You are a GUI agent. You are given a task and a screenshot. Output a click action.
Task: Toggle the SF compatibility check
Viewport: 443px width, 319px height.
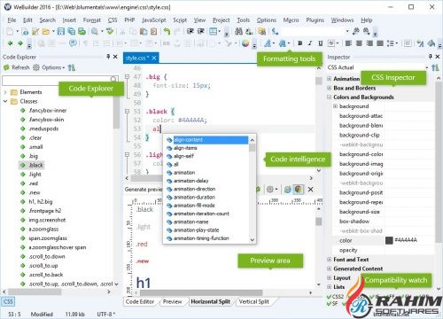[332, 303]
